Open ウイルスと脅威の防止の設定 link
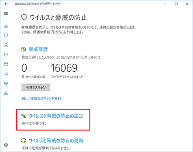 [x=56, y=116]
